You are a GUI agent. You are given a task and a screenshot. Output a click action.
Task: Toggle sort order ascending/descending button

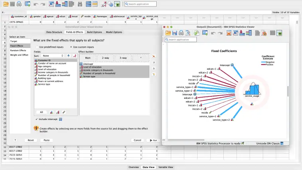click(69, 56)
